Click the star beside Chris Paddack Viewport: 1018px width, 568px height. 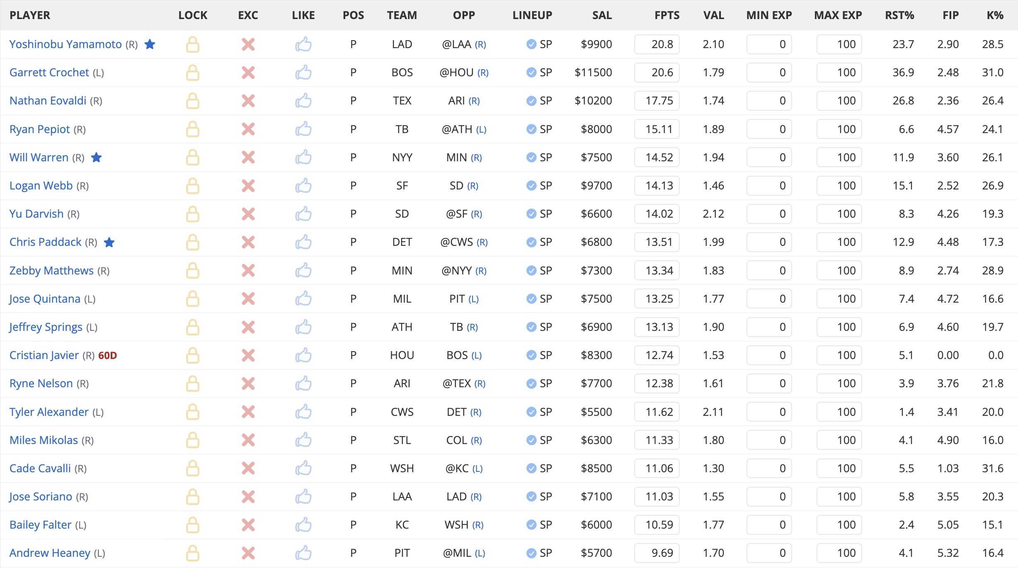click(x=109, y=242)
